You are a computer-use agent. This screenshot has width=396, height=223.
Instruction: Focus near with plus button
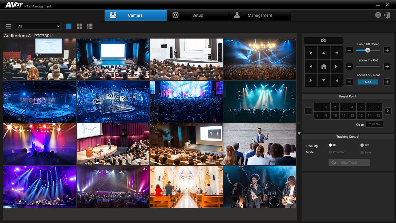(387, 82)
